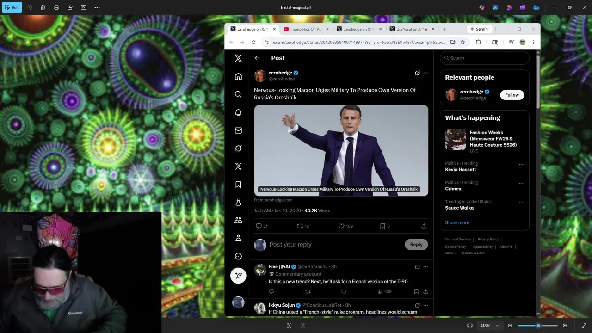Image resolution: width=592 pixels, height=333 pixels.
Task: Click the share icon in Photos toolbar
Action: (70, 7)
